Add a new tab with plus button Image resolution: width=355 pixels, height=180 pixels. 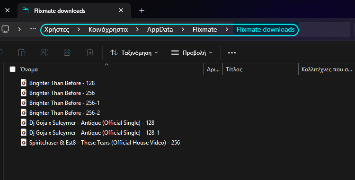click(x=142, y=10)
